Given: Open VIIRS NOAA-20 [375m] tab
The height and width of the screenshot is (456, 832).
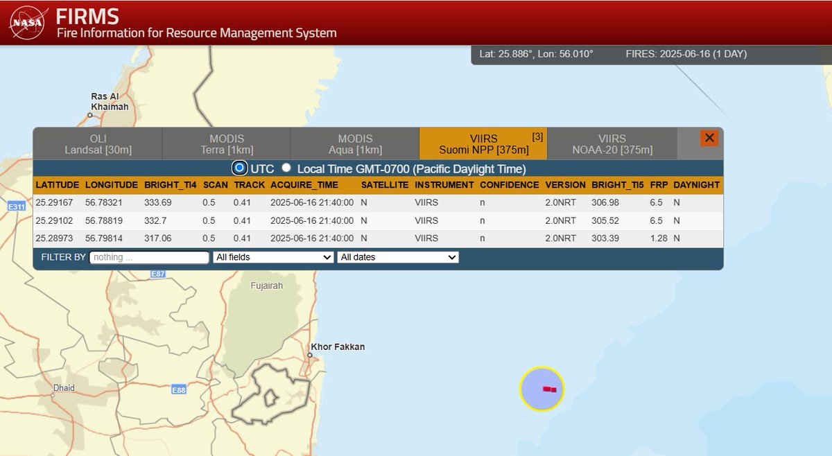Looking at the screenshot, I should coord(612,144).
